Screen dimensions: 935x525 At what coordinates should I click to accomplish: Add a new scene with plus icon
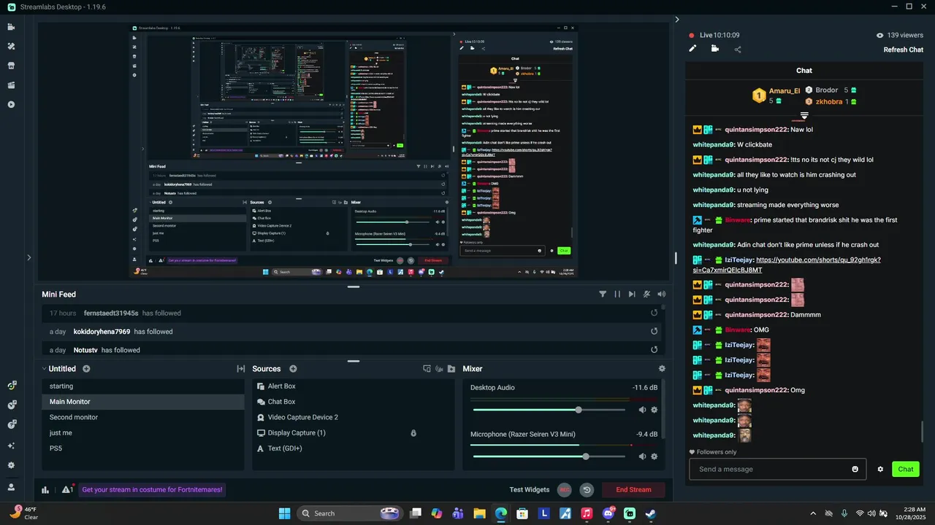click(x=86, y=369)
